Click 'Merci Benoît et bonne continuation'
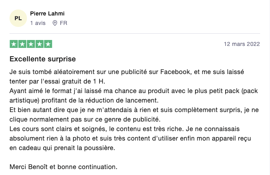270x175 pixels. pos(63,167)
